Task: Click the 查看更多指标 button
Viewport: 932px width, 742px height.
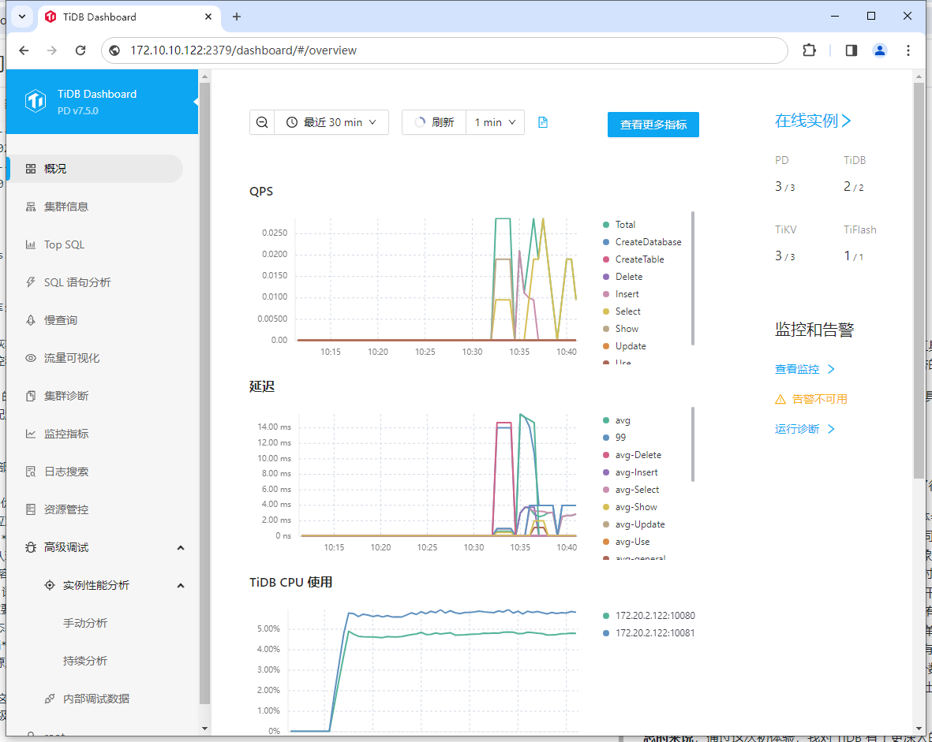Action: pos(653,124)
